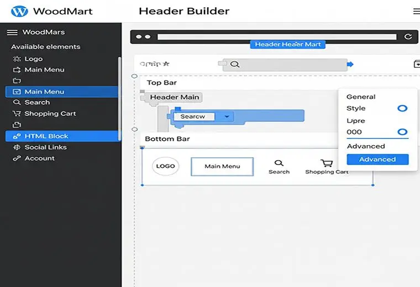Click the unlabeled icon below Shopping Cart
Viewport: 420px width, 287px height.
coord(17,125)
